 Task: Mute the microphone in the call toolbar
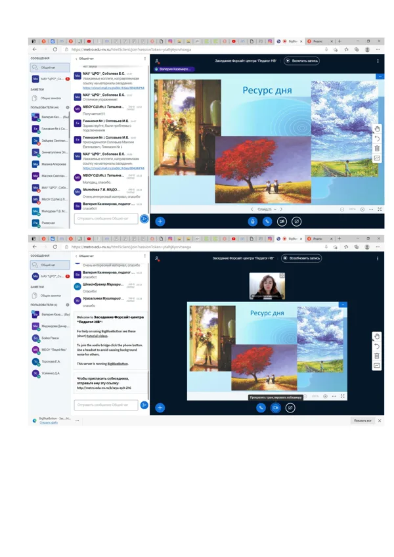tap(253, 221)
